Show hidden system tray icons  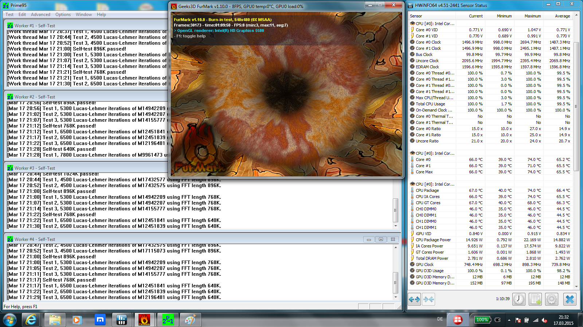click(x=509, y=320)
